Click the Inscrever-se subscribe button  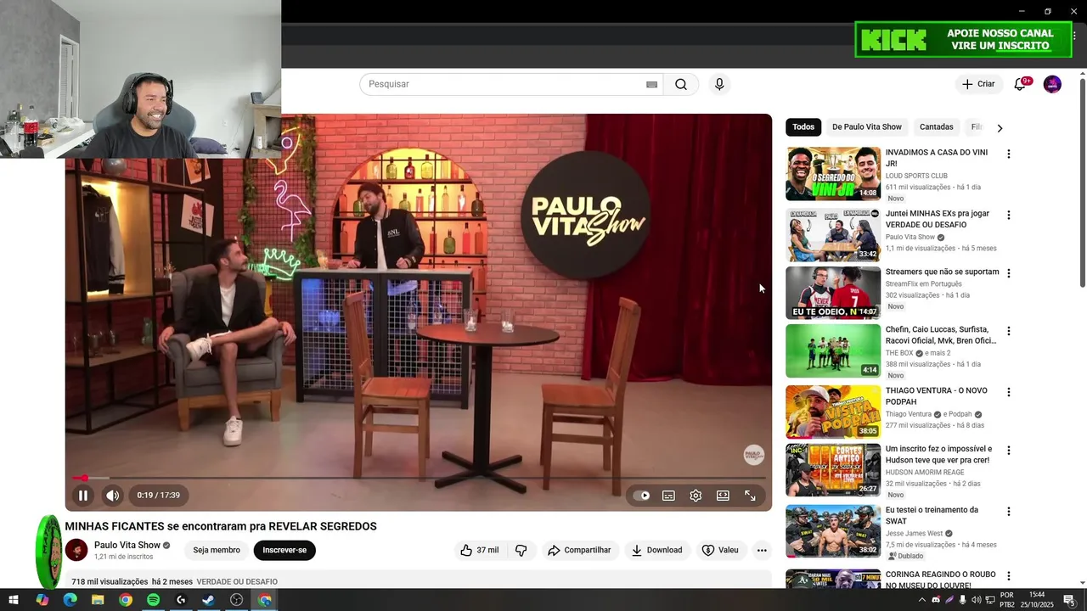(x=284, y=550)
